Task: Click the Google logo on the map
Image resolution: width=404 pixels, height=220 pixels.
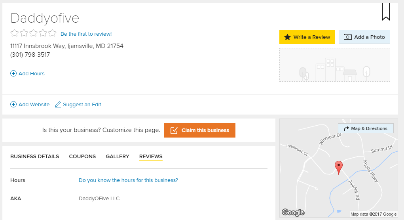Action: tap(293, 212)
